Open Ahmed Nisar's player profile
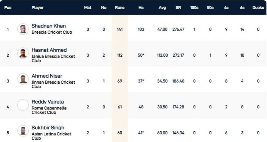This screenshot has width=267, height=142. 47,76
